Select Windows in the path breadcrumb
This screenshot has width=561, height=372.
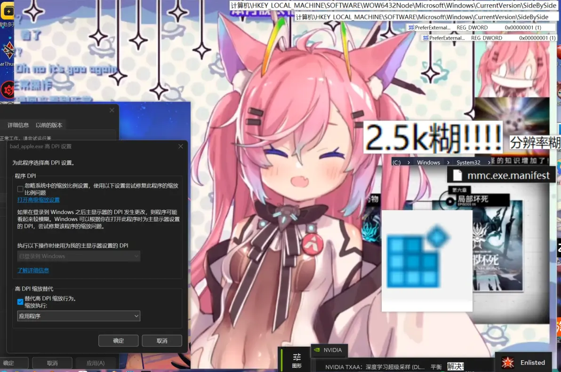(x=428, y=162)
